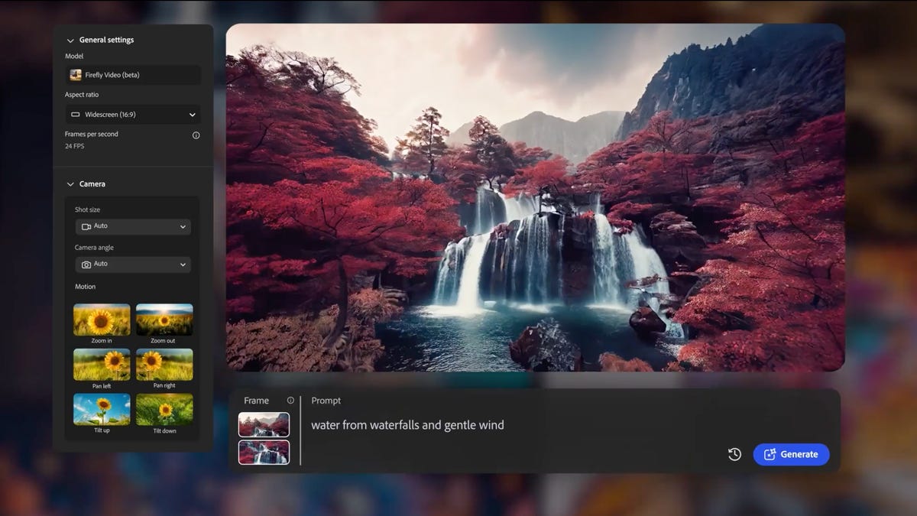Open the Camera angle dropdown

pyautogui.click(x=132, y=264)
